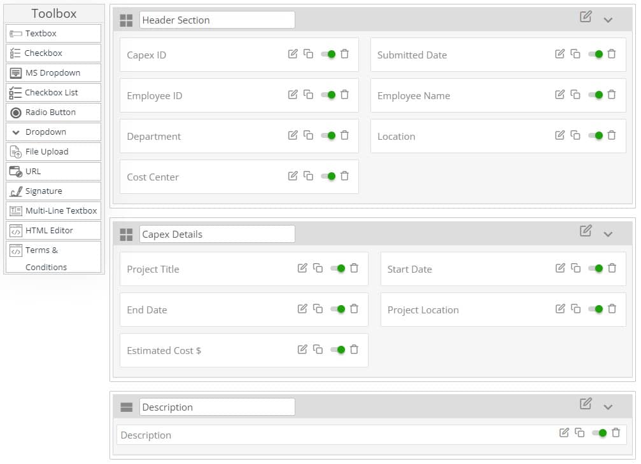This screenshot has width=641, height=464.
Task: Choose Dropdown control in Toolbox
Action: click(53, 132)
